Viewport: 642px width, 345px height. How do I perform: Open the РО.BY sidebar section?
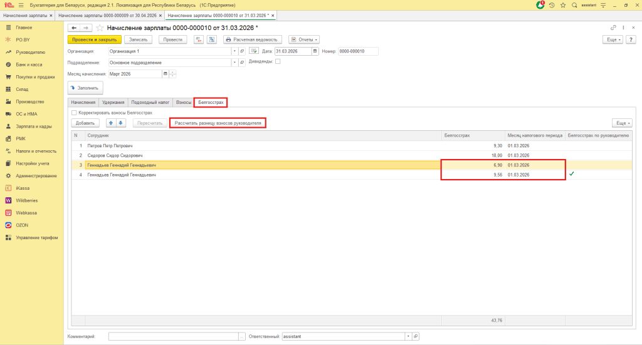coord(23,39)
